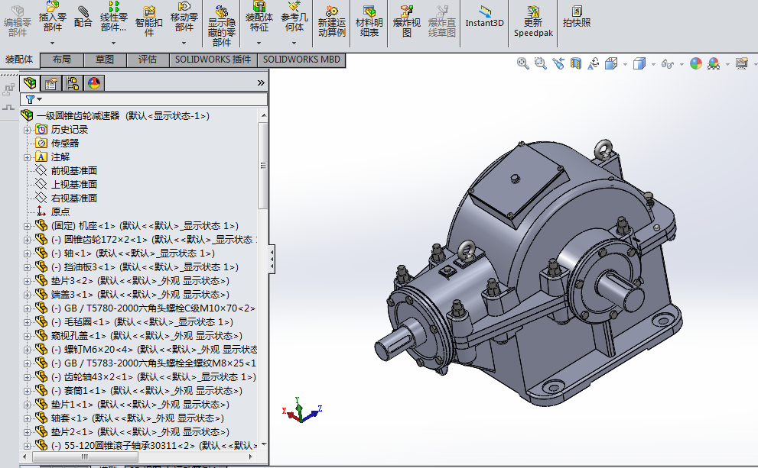
Task: Switch to the SOLIDWORKS 插件 tab
Action: tap(213, 60)
